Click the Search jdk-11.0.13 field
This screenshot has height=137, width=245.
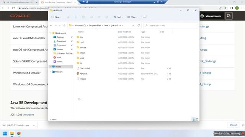point(170,25)
